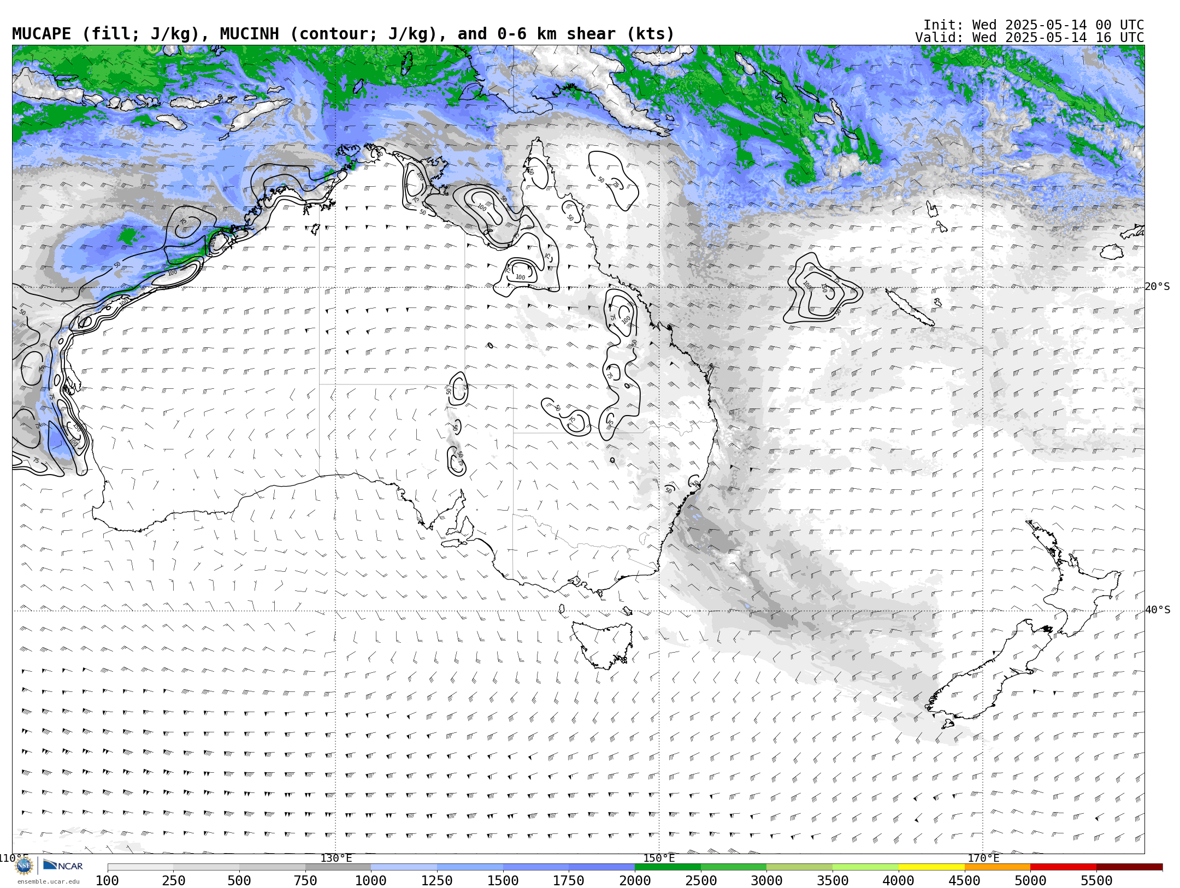Pick the dark red color bar segment above 5500
Image resolution: width=1180 pixels, height=888 pixels.
coord(1129,867)
